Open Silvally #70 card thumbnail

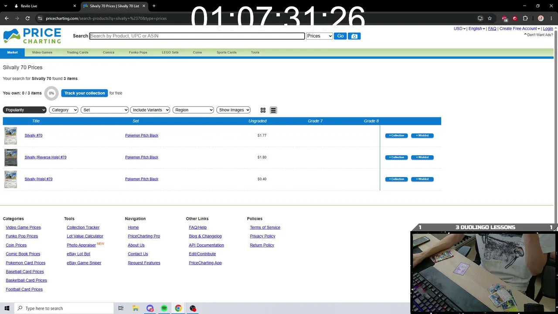click(x=10, y=136)
